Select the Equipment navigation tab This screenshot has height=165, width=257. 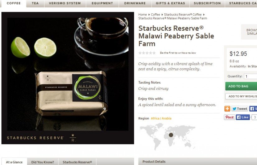102,3
